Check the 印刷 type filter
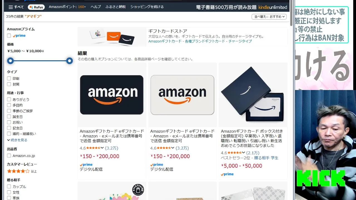This screenshot has height=200, width=356. pyautogui.click(x=9, y=79)
